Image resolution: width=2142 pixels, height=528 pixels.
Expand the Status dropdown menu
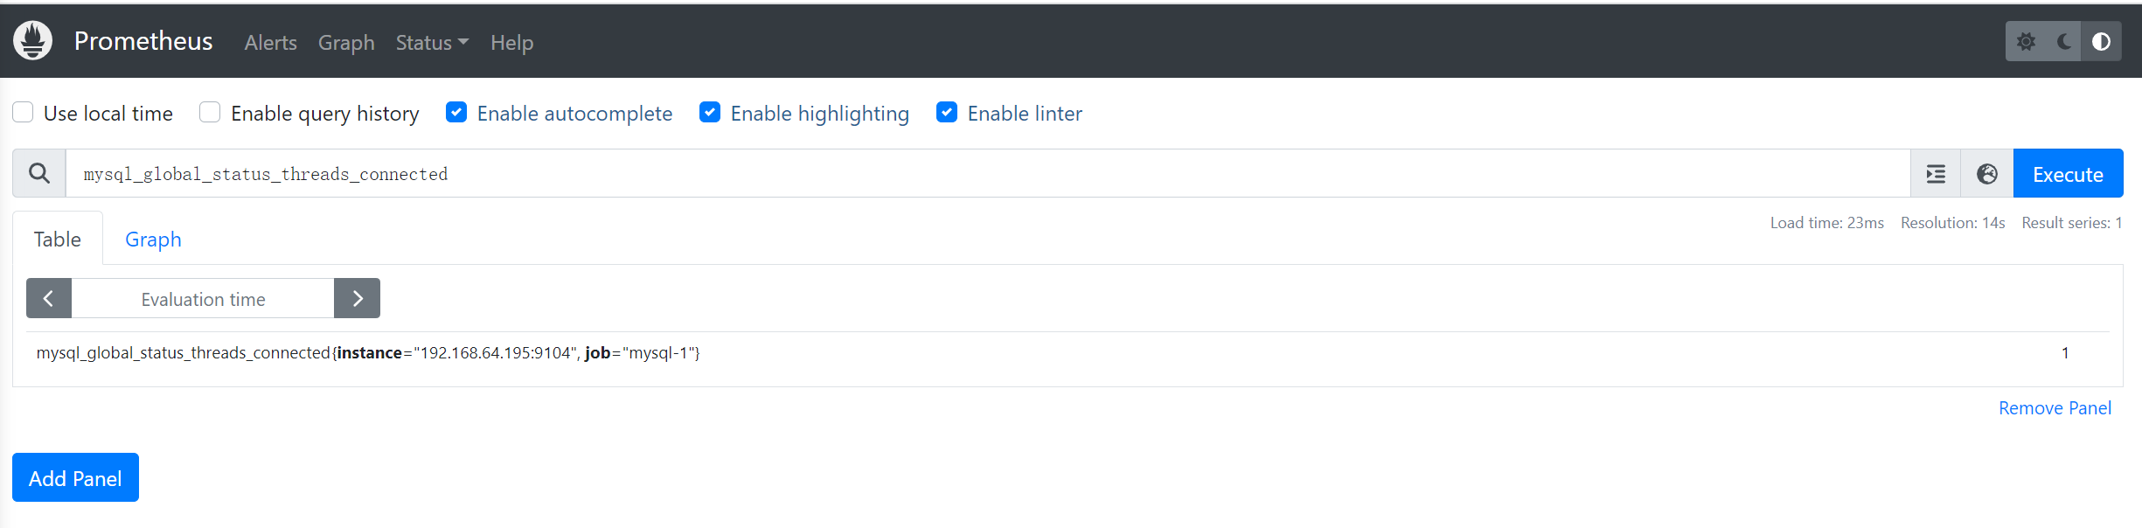tap(432, 42)
